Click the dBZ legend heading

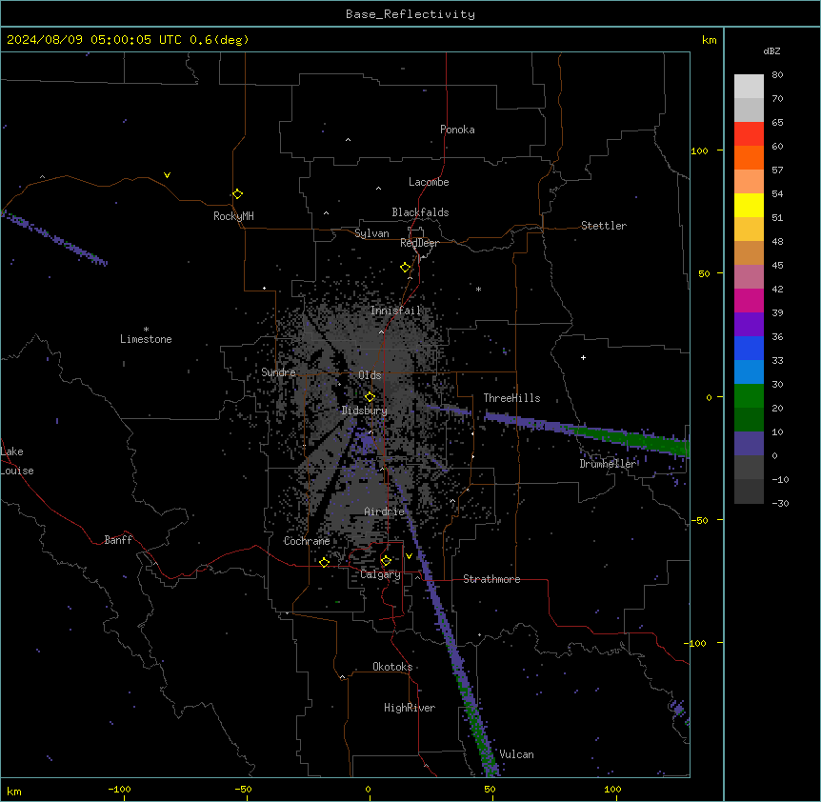point(771,50)
